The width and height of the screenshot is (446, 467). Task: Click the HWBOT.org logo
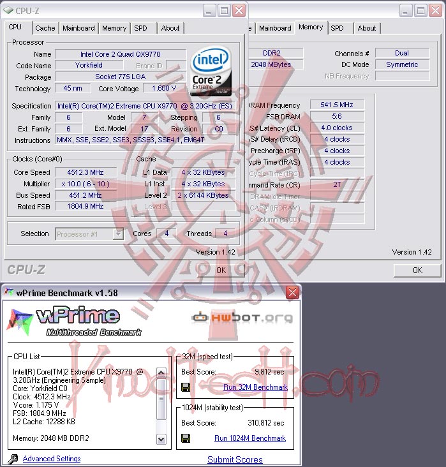[x=242, y=318]
